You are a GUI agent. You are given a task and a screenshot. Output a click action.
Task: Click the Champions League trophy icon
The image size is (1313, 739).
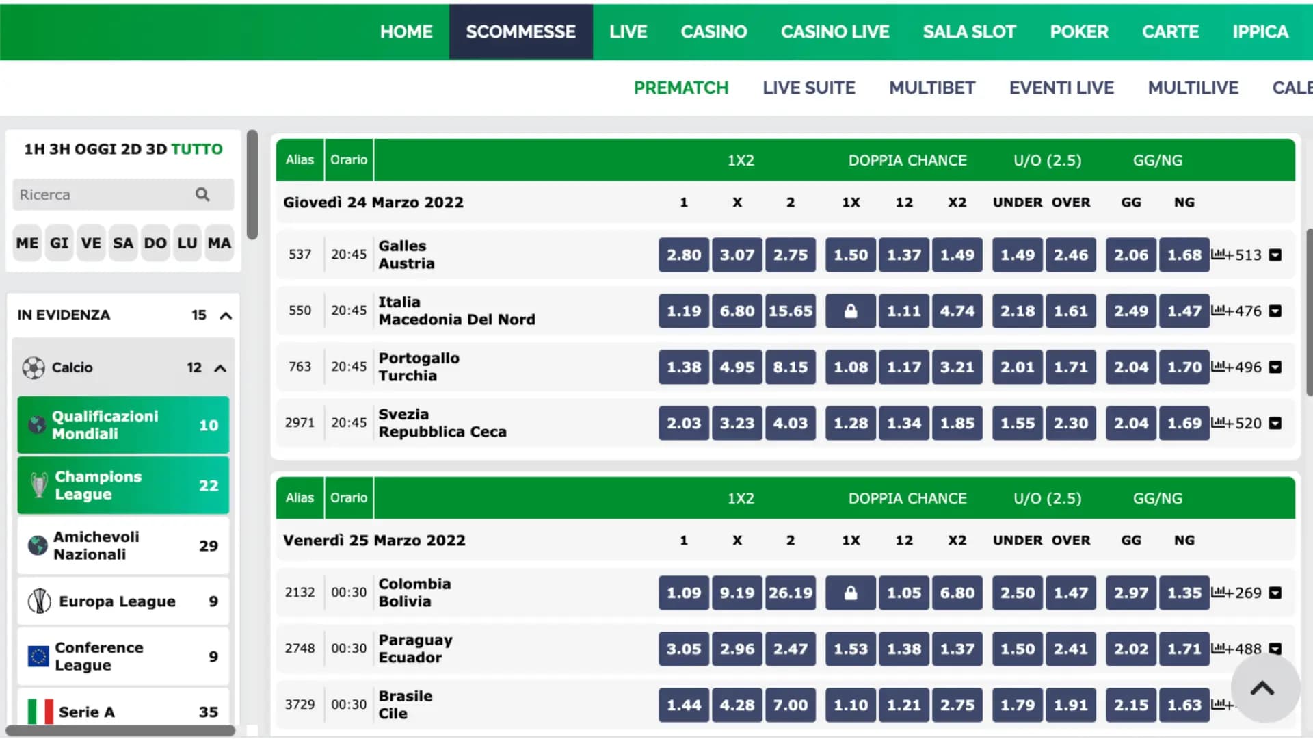39,485
